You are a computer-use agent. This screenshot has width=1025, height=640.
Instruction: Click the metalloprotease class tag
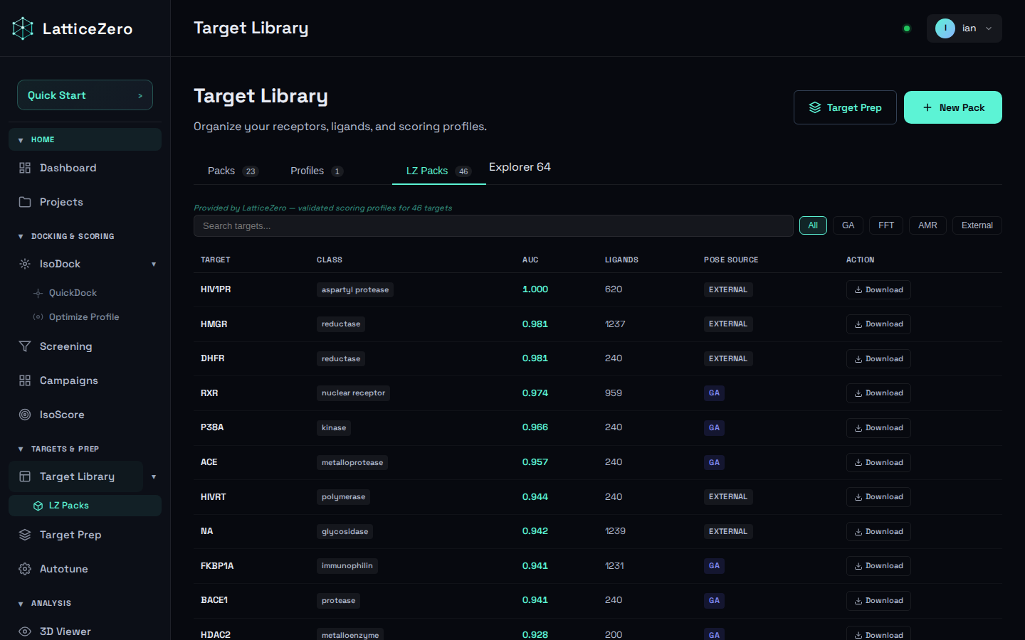coord(352,463)
